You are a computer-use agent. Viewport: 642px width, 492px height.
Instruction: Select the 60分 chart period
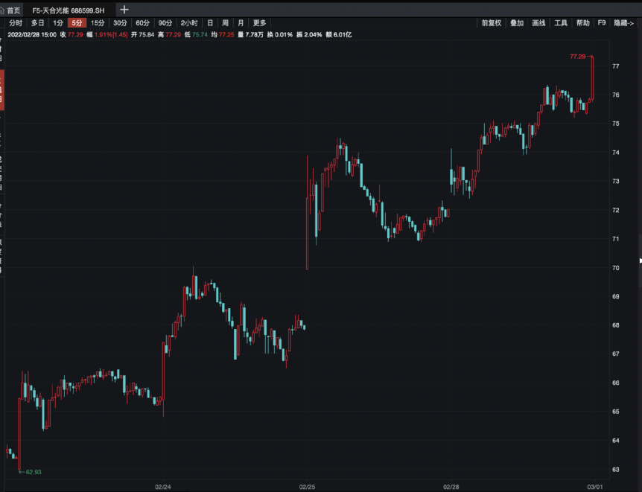[142, 23]
